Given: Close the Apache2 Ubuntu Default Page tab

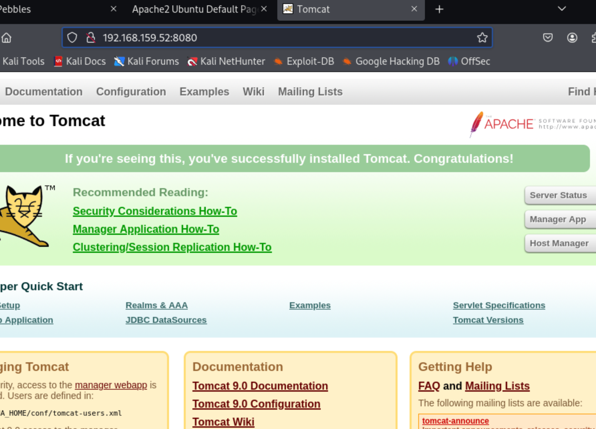Looking at the screenshot, I should pos(264,9).
